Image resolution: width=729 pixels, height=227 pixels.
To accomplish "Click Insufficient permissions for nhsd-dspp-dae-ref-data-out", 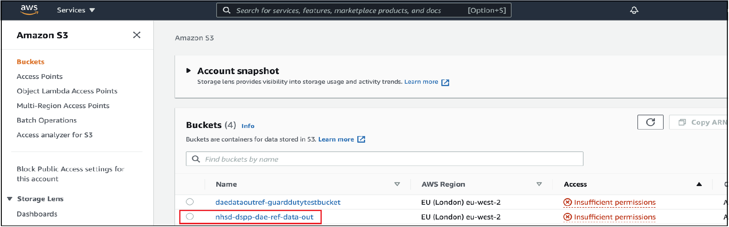I will (x=615, y=217).
